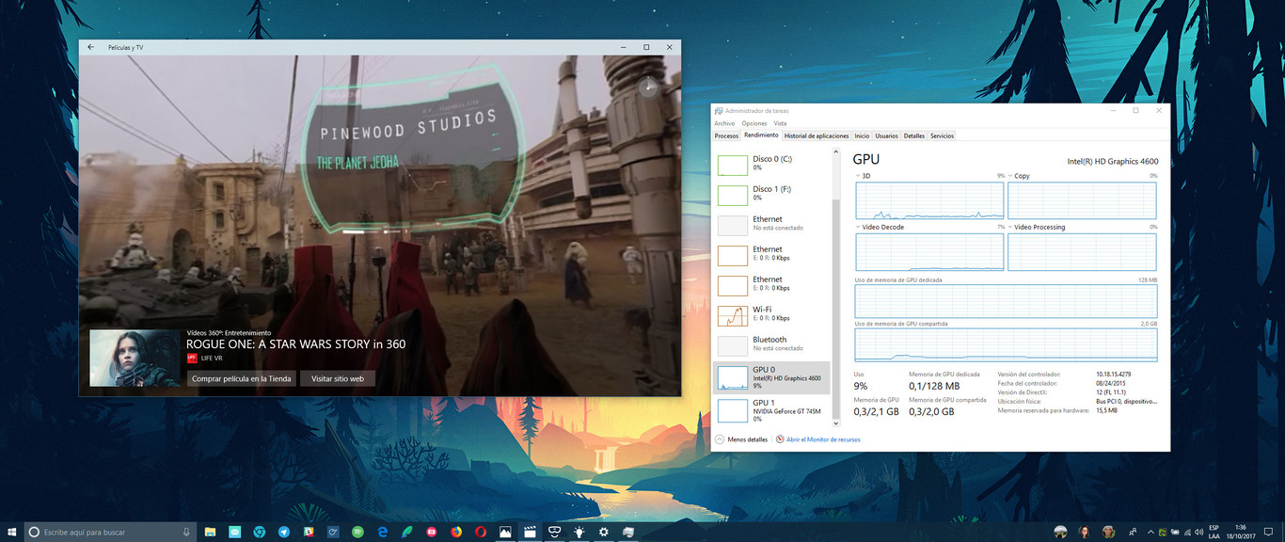Launch Microsoft Edge from the taskbar
The height and width of the screenshot is (542, 1285).
[383, 532]
